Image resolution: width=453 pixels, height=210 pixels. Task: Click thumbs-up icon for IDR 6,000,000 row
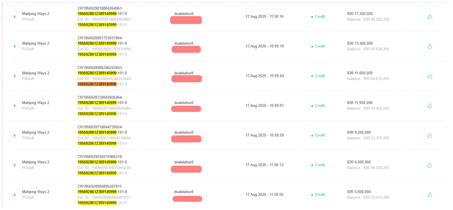pos(430,165)
